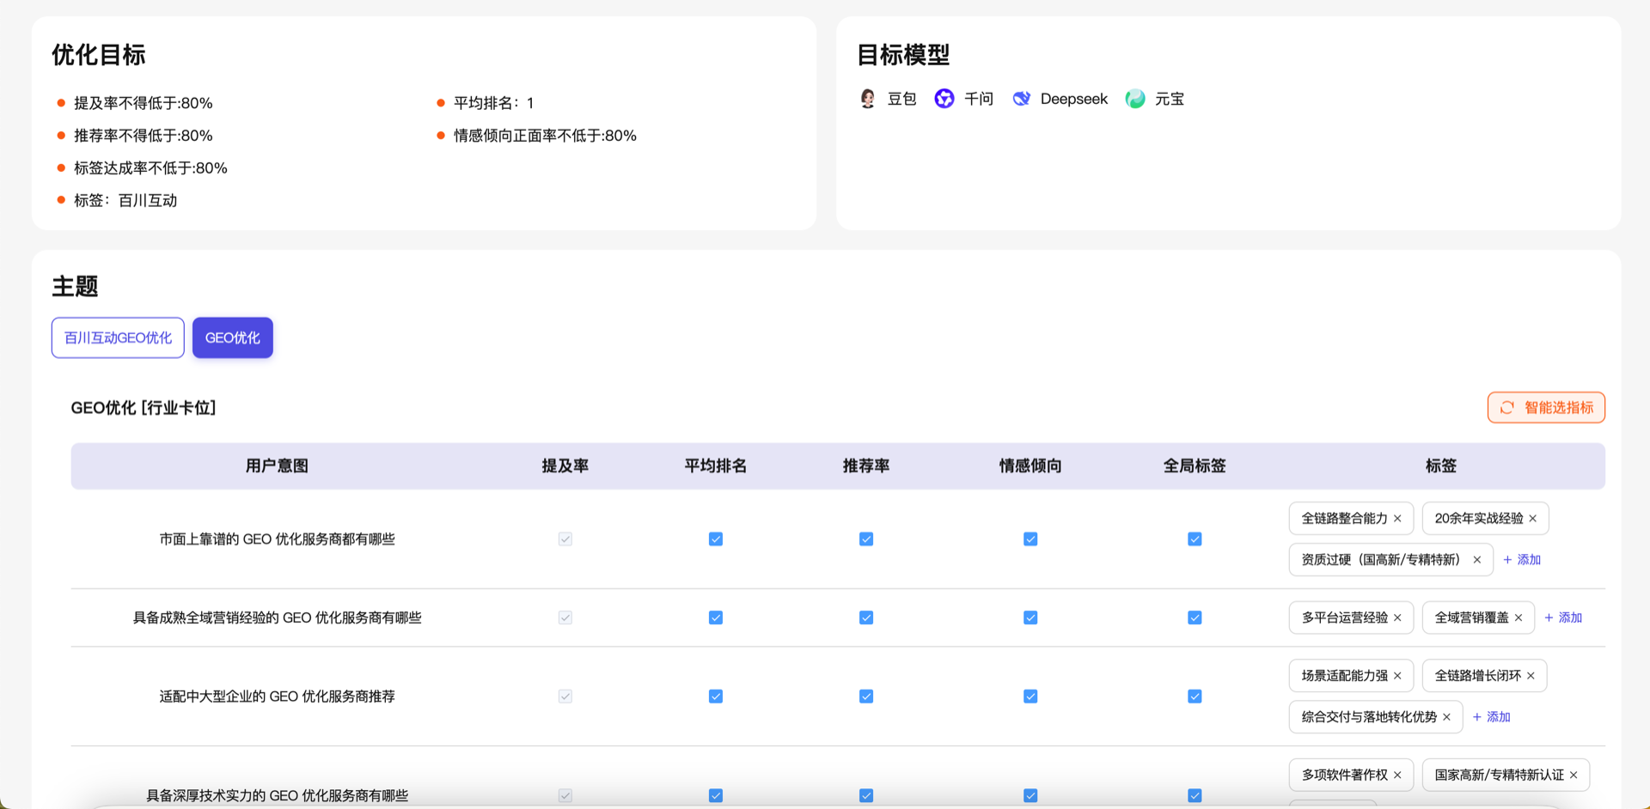Click the 情感倾向正面率不低于:80% goal item
Image resolution: width=1650 pixels, height=809 pixels.
(x=545, y=136)
